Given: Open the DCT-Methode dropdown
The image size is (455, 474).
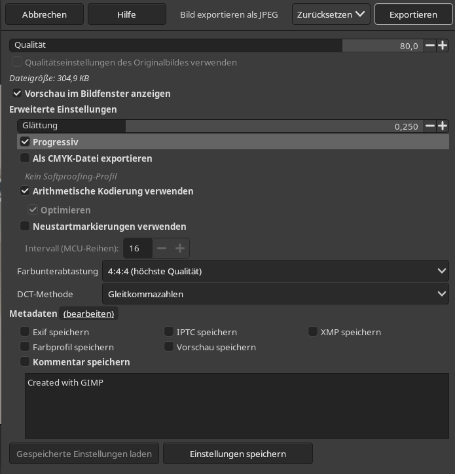Looking at the screenshot, I should pyautogui.click(x=276, y=294).
